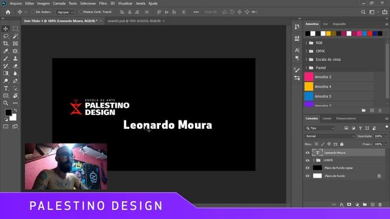Enable the Sel. Autom. checkbox
Image resolution: width=390 pixels, height=219 pixels.
coord(33,12)
